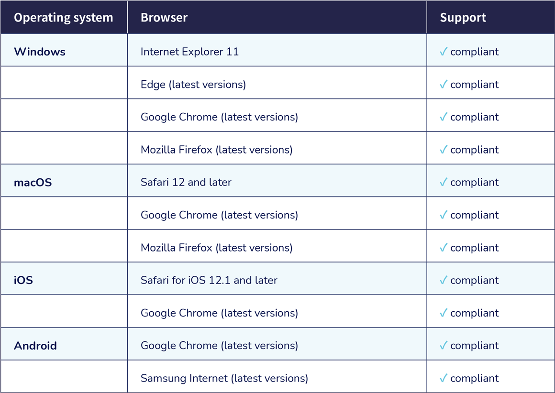This screenshot has height=393, width=555.
Task: Click the checkmark beside Edge compliant status
Action: pyautogui.click(x=444, y=84)
